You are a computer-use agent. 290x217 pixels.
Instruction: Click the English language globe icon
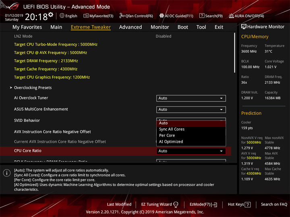tap(62, 16)
